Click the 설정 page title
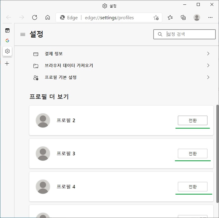The width and height of the screenshot is (219, 218). 36,34
